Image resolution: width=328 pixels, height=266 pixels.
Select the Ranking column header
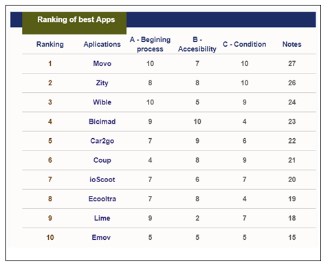pyautogui.click(x=50, y=44)
